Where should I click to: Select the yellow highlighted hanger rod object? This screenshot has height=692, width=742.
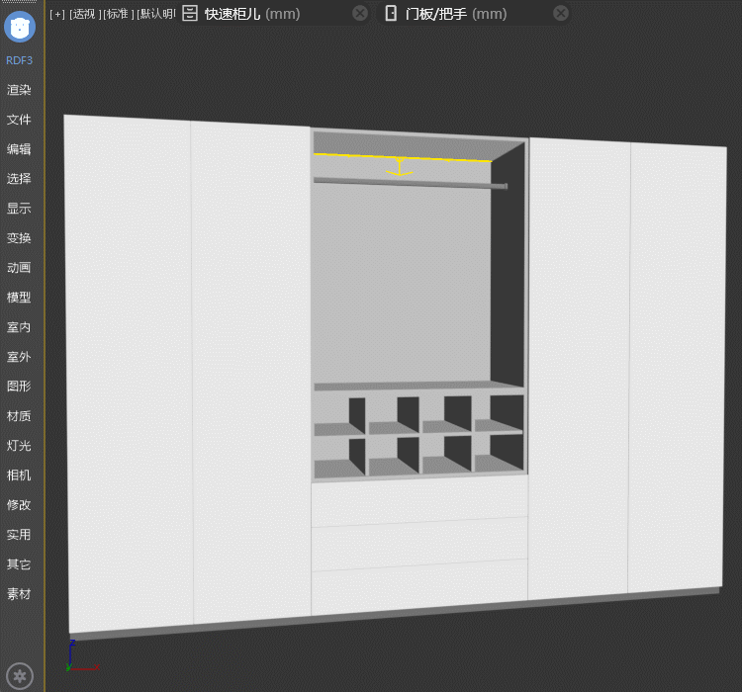(400, 159)
